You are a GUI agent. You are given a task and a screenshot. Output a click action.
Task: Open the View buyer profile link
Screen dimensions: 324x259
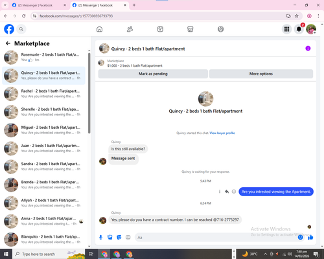click(x=222, y=133)
